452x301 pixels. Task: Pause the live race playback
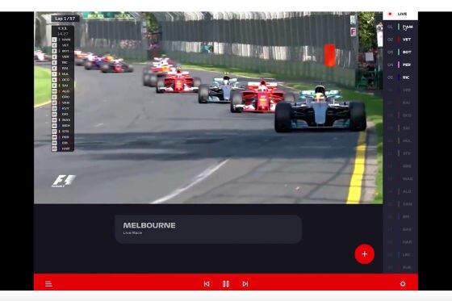click(x=226, y=284)
